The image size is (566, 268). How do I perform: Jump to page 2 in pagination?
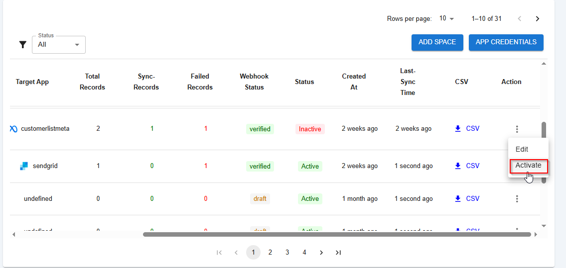[x=270, y=253]
